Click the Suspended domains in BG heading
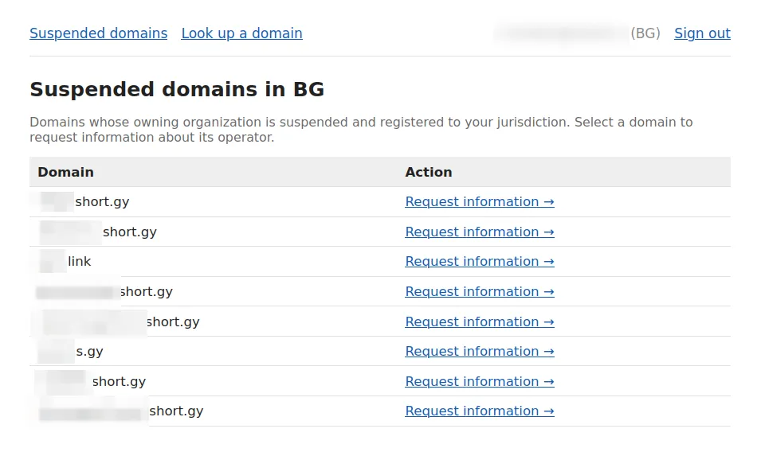 [x=177, y=89]
